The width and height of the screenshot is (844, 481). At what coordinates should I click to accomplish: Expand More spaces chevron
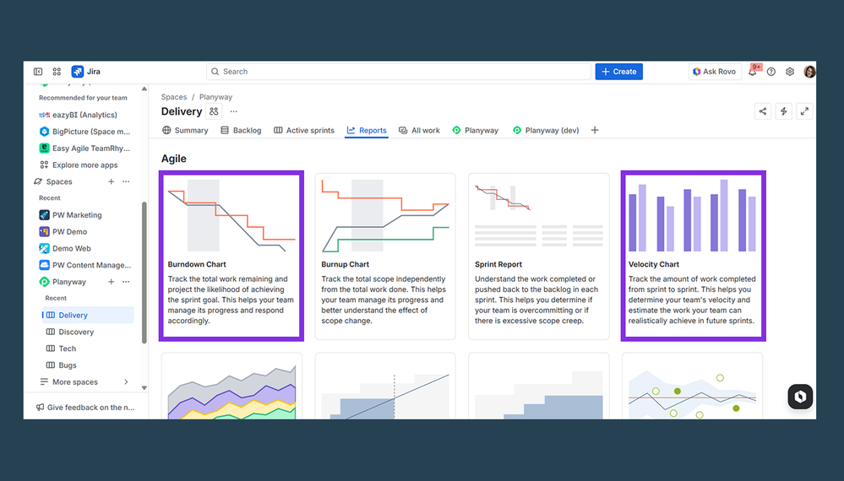[126, 381]
